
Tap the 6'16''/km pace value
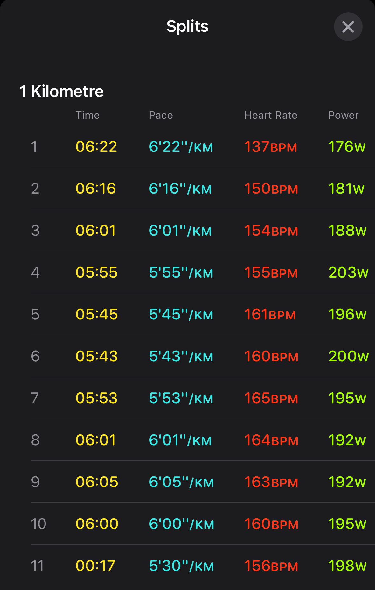click(180, 189)
